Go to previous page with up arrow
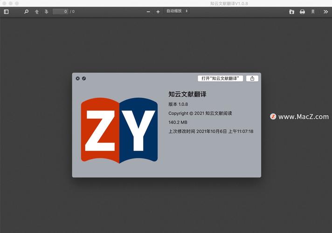Screen dimensions: 332x233 37,12
